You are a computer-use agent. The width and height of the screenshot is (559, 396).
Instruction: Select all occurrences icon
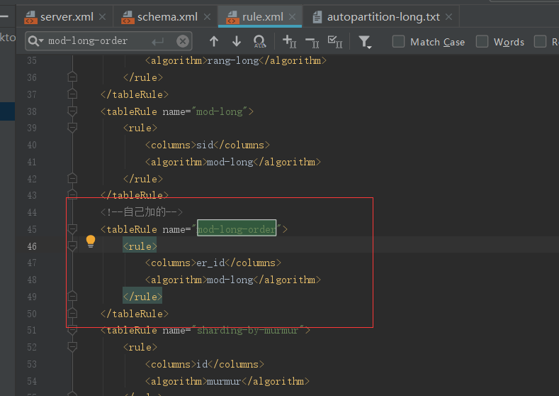(x=335, y=42)
